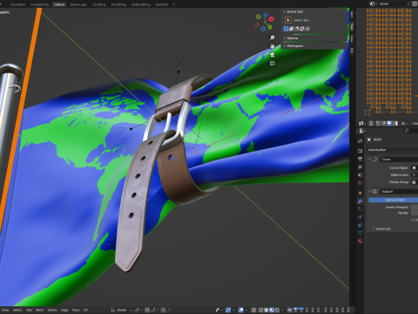Screen dimensions: 418x314
Task: Open World properties tab icon
Action: [360, 183]
